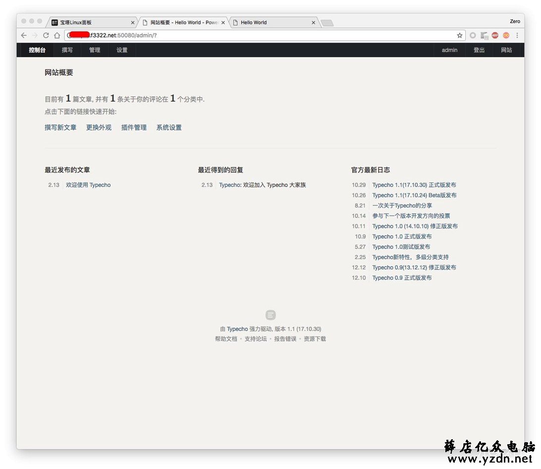Open Typecho 0.9 正式版发布 entry
541x469 pixels.
coord(402,278)
